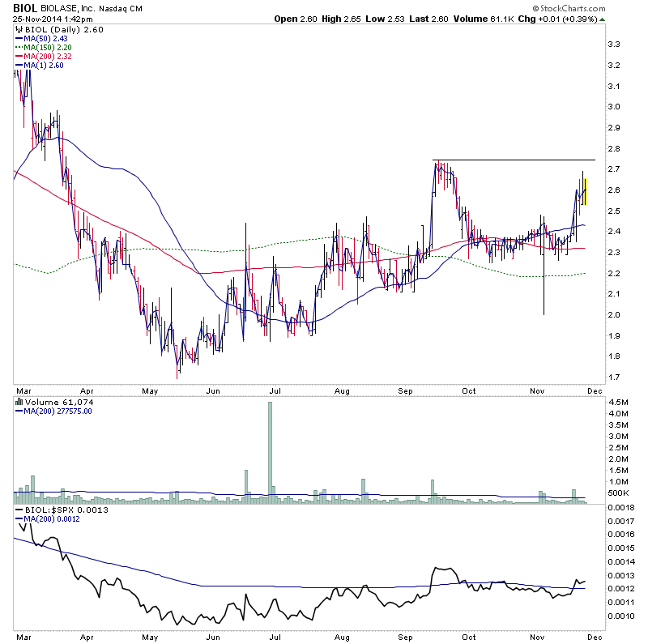
Task: Click the "MA(150) 2.20" legend entry
Action: (48, 48)
